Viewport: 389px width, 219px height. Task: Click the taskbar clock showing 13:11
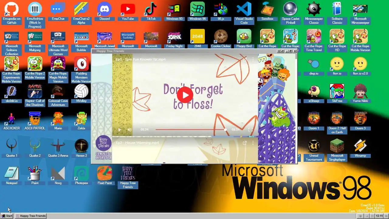tap(379, 216)
